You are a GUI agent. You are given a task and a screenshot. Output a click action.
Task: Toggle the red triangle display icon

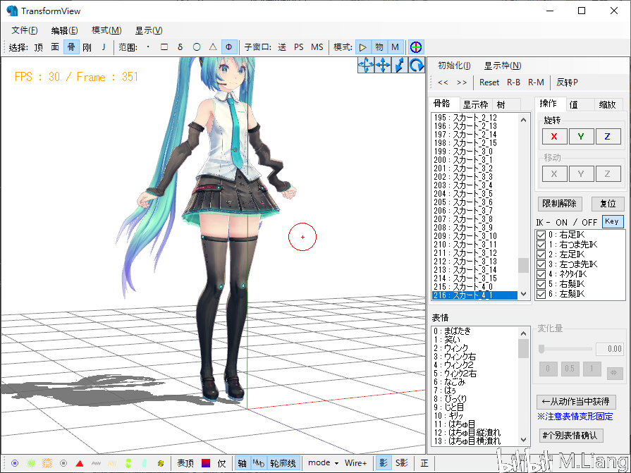(x=79, y=463)
